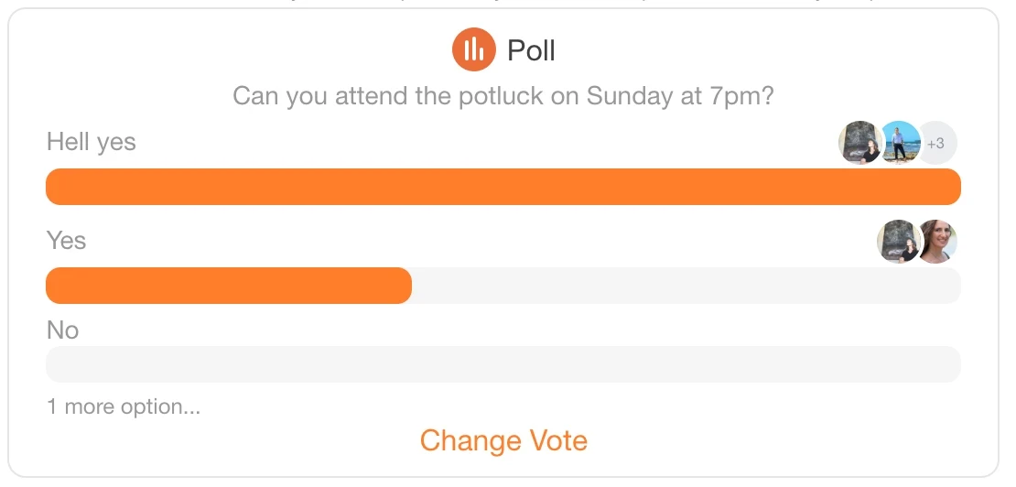Click the orange Poll bar-chart icon
The height and width of the screenshot is (487, 1016).
pyautogui.click(x=473, y=49)
